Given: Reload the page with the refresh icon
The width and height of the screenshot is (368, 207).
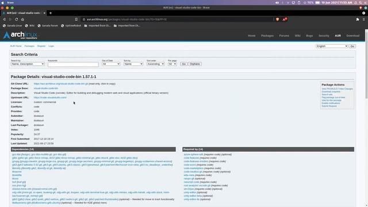Looking at the screenshot, I should pos(17,19).
